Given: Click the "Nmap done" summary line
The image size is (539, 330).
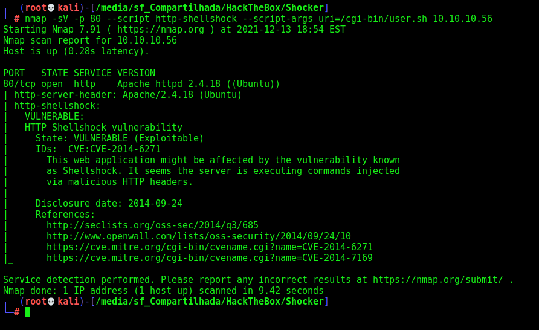Looking at the screenshot, I should tap(163, 291).
